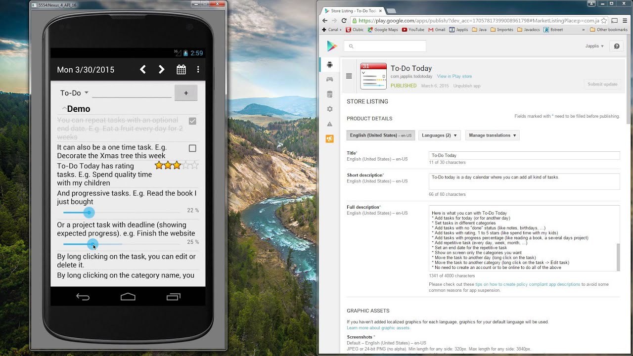Reload the page in Chrome
The image size is (633, 356).
point(344,21)
